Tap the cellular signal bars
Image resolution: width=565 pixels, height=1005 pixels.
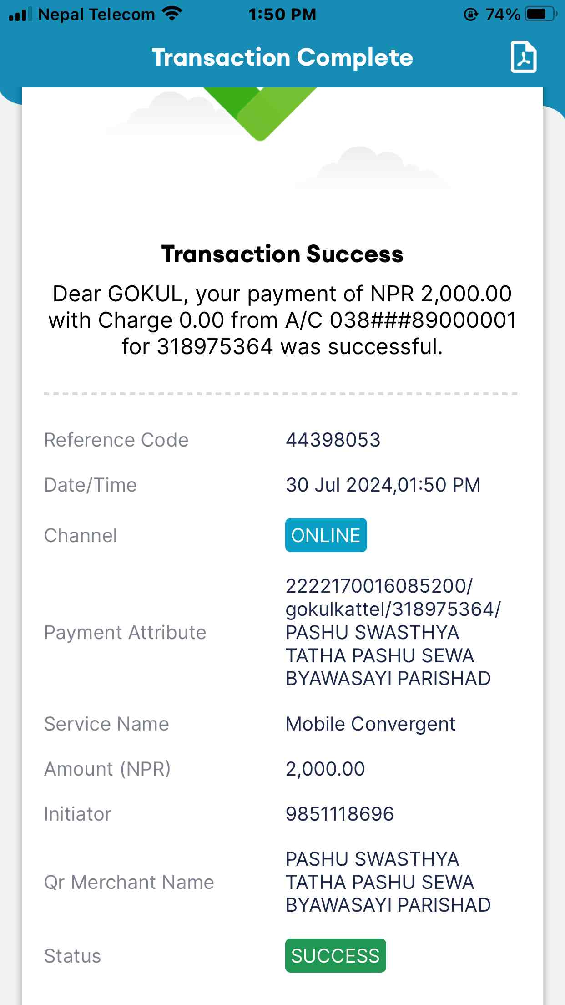tap(20, 14)
